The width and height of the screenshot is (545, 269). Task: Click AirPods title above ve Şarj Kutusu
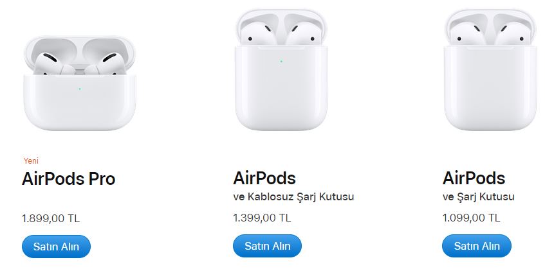[x=474, y=178]
